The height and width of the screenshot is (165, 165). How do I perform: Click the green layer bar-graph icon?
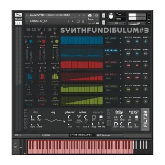point(55,76)
